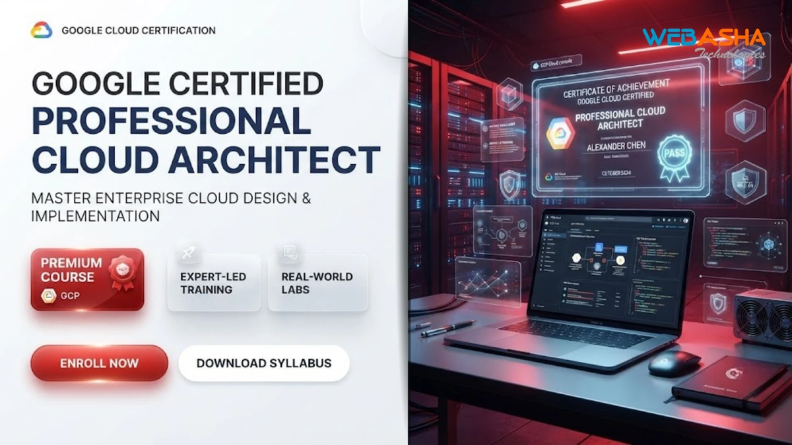Click the CLOUD ARCHITECT heading line

click(x=206, y=160)
